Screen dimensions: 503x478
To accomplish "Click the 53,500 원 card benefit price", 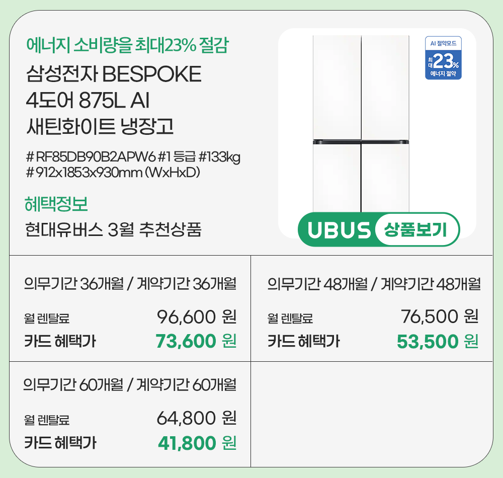I will point(438,342).
